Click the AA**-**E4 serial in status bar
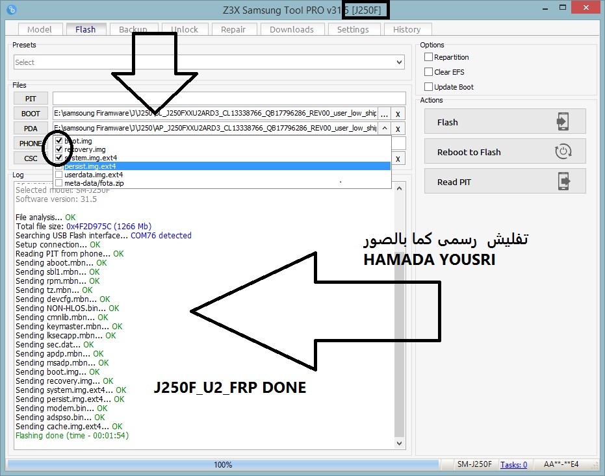 [561, 464]
